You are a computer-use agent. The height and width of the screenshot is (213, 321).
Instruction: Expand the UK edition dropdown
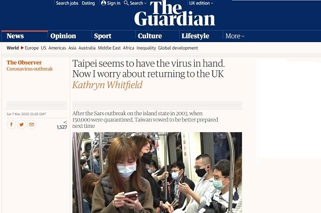pos(201,3)
